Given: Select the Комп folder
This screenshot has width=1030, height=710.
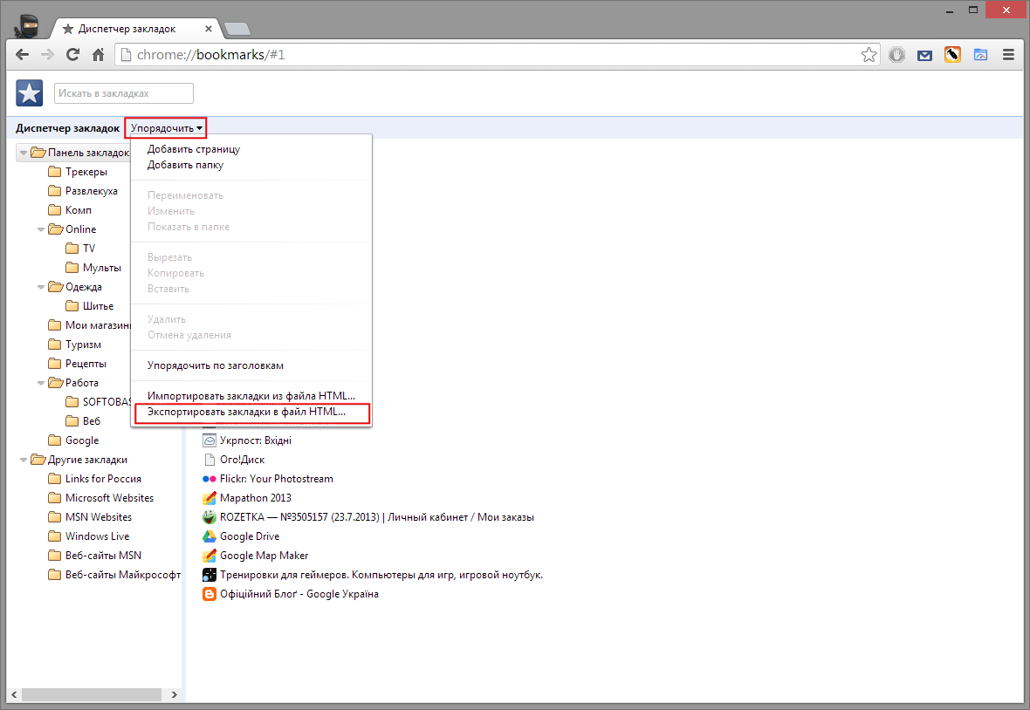Looking at the screenshot, I should 71,210.
